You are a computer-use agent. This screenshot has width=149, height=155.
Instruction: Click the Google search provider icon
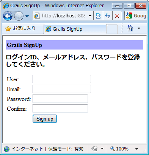pos(129,16)
